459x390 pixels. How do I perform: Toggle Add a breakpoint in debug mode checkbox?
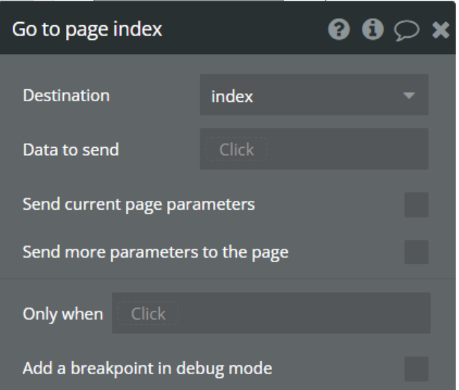tap(416, 368)
